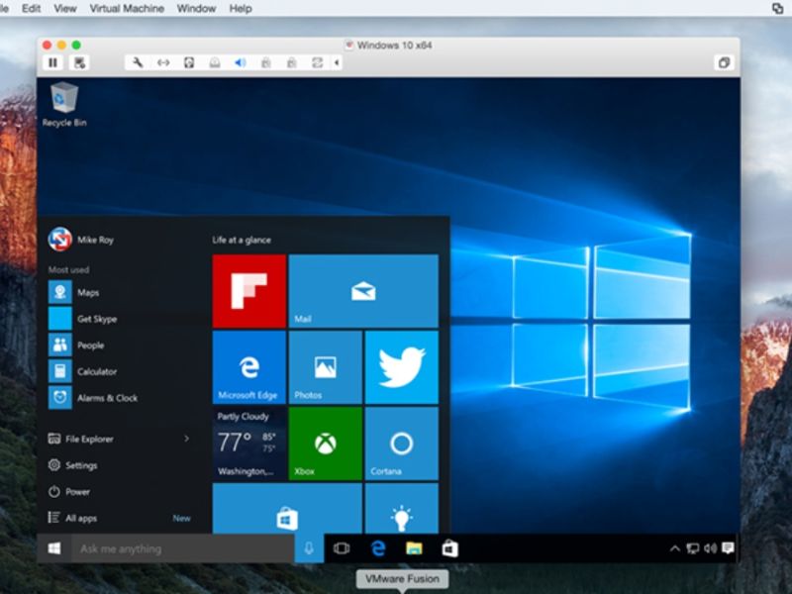Expand File Explorer jump list chevron
Viewport: 792px width, 594px height.
pos(186,439)
